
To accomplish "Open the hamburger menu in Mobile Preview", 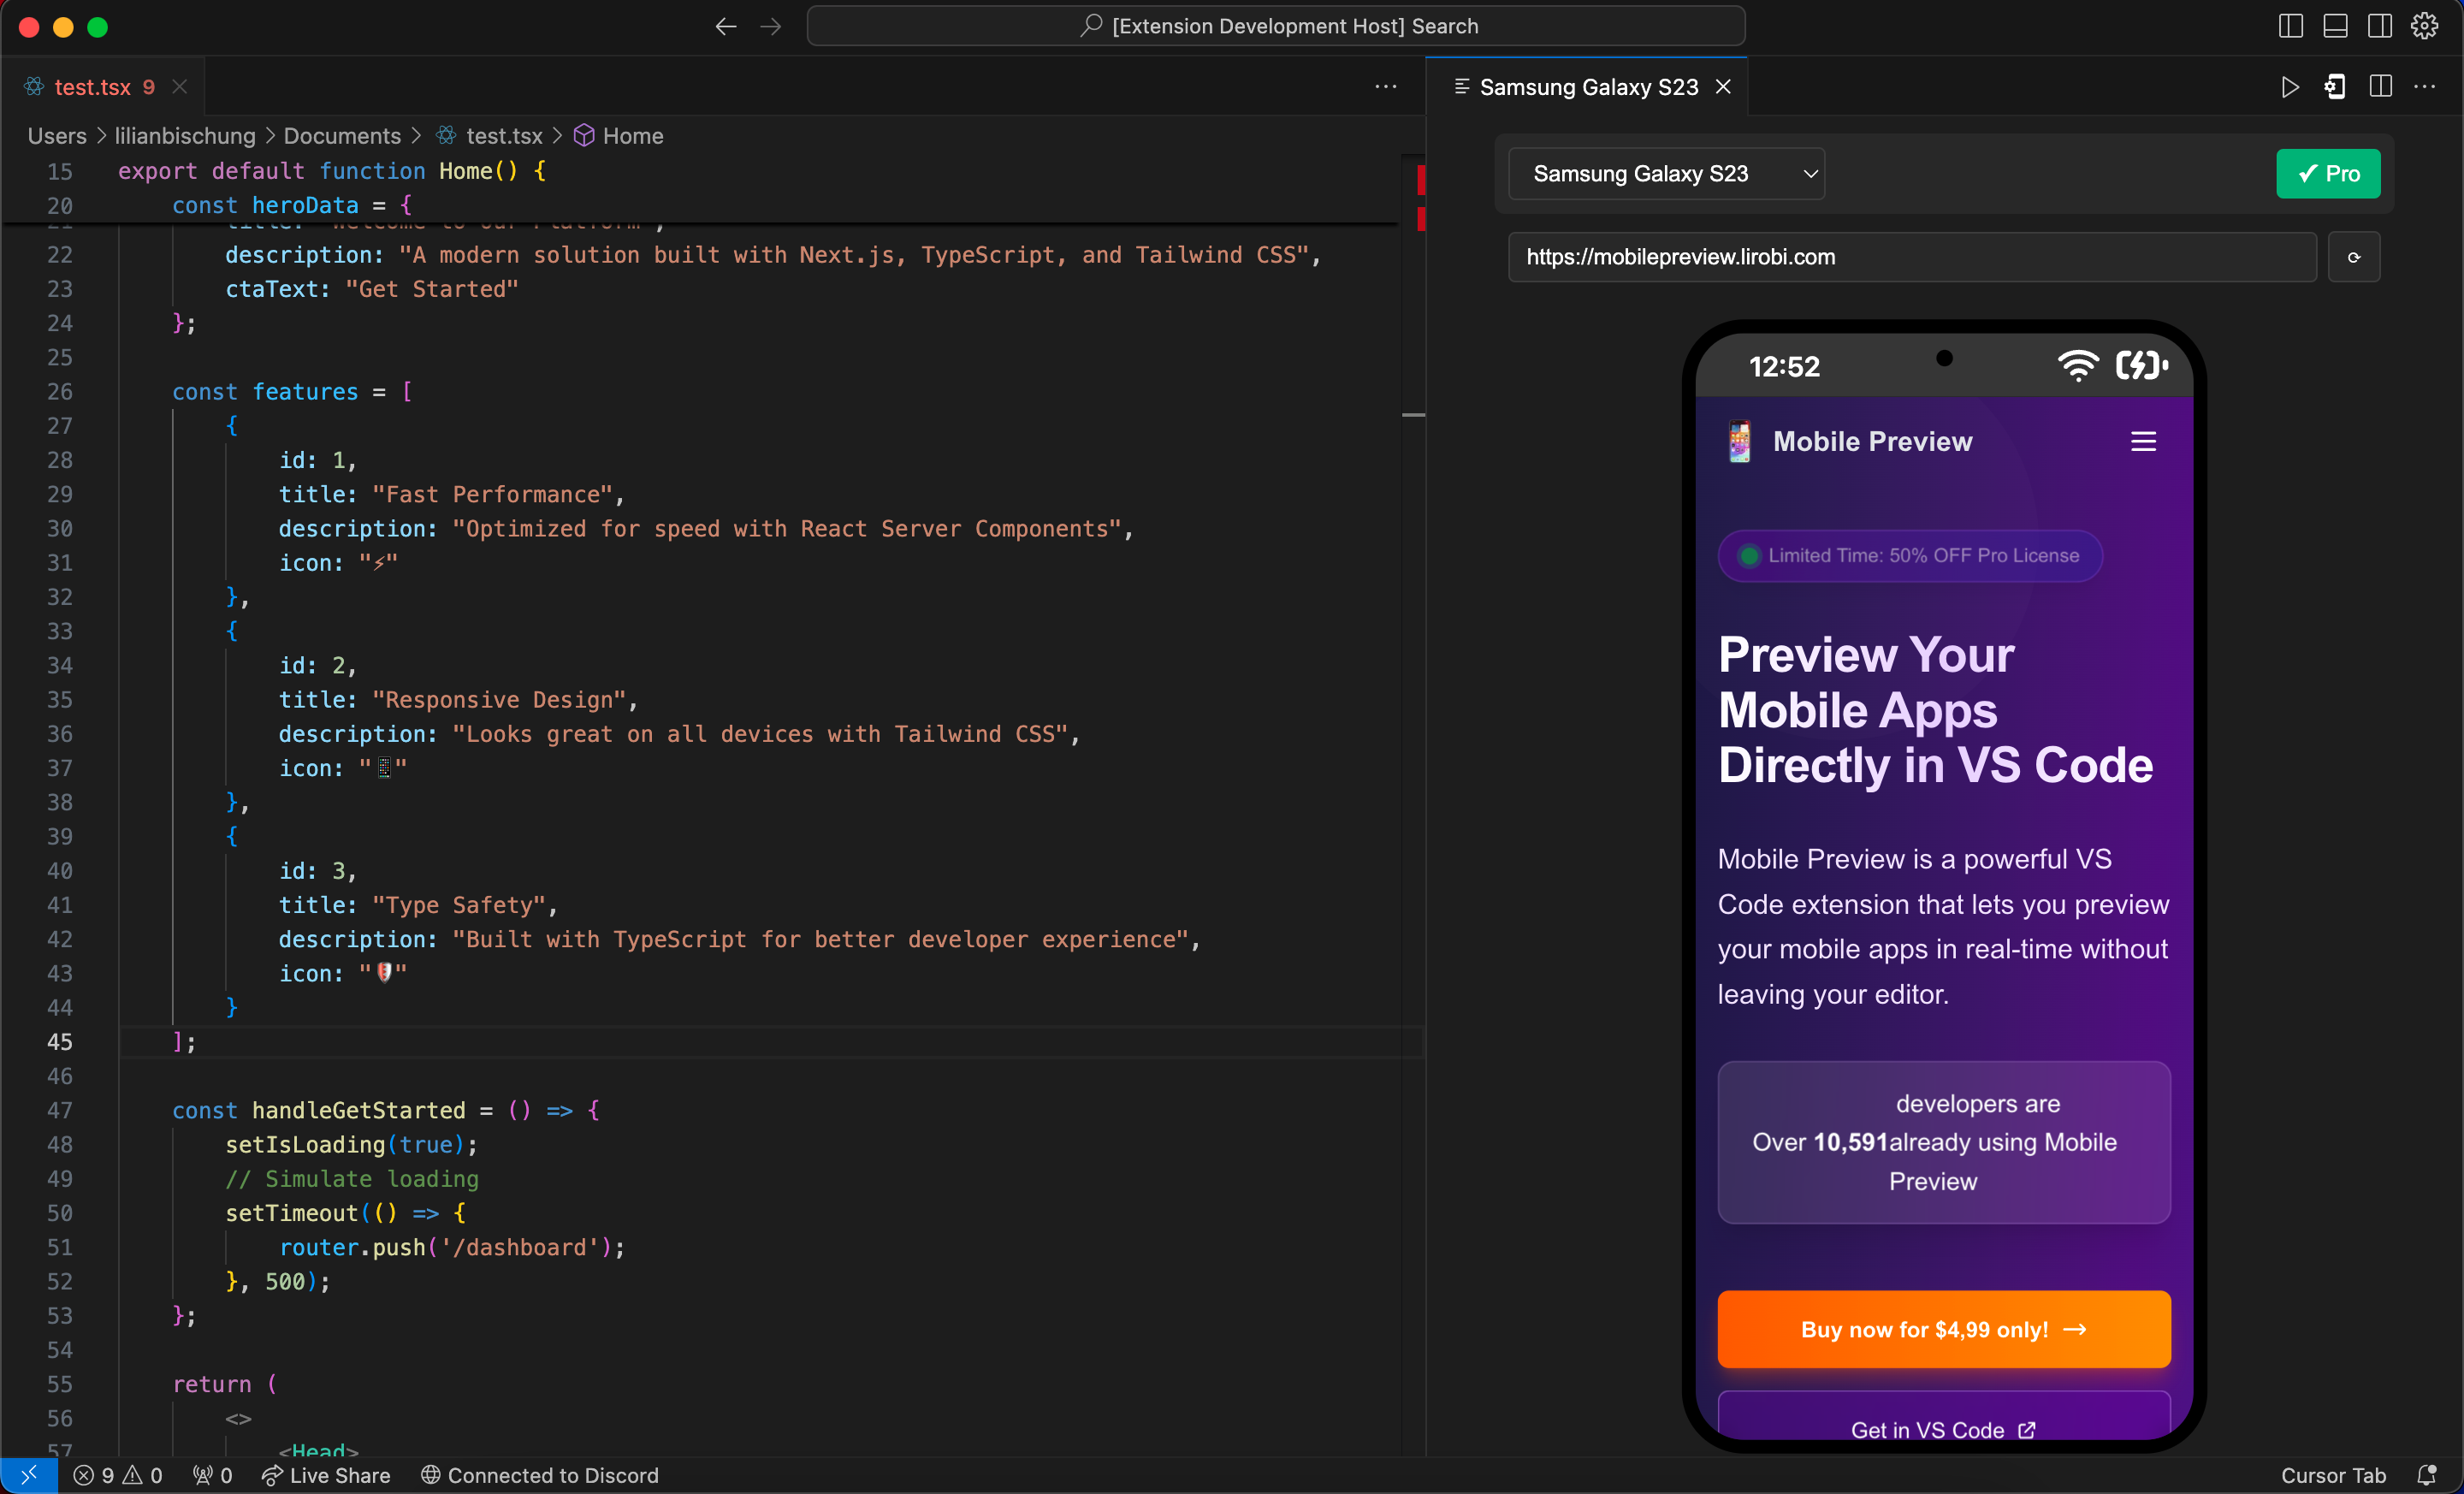I will click(2143, 441).
